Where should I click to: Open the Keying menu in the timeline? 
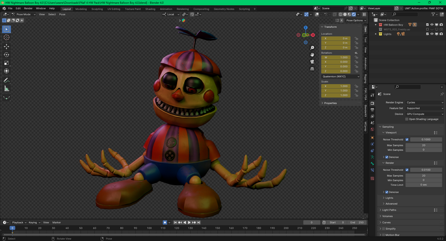point(33,222)
